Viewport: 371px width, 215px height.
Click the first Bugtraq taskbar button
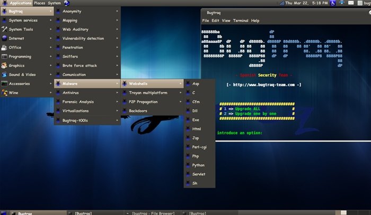click(38, 213)
